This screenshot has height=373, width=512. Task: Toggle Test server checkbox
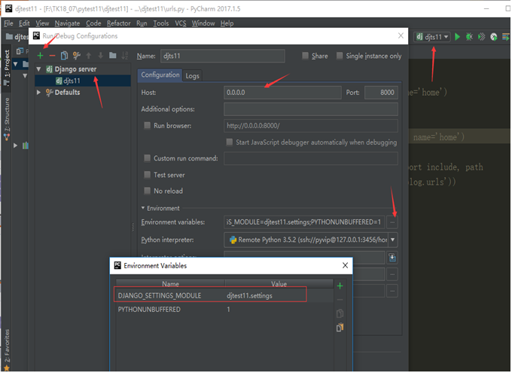click(x=148, y=175)
